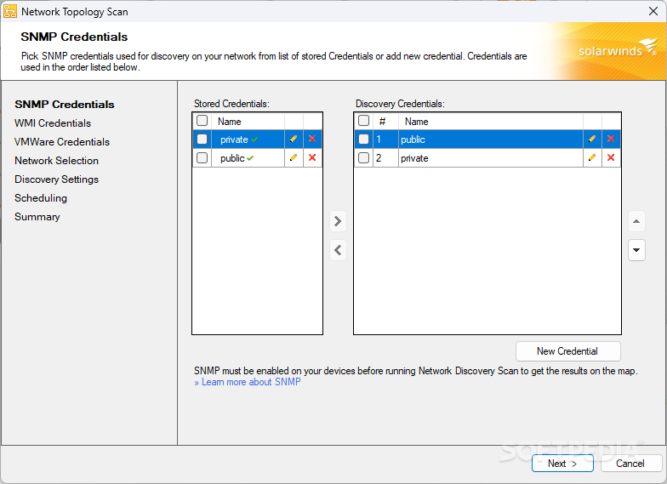Screen dimensions: 667x484
Task: Check discovery credential 1 'public' checkbox
Action: (x=364, y=140)
